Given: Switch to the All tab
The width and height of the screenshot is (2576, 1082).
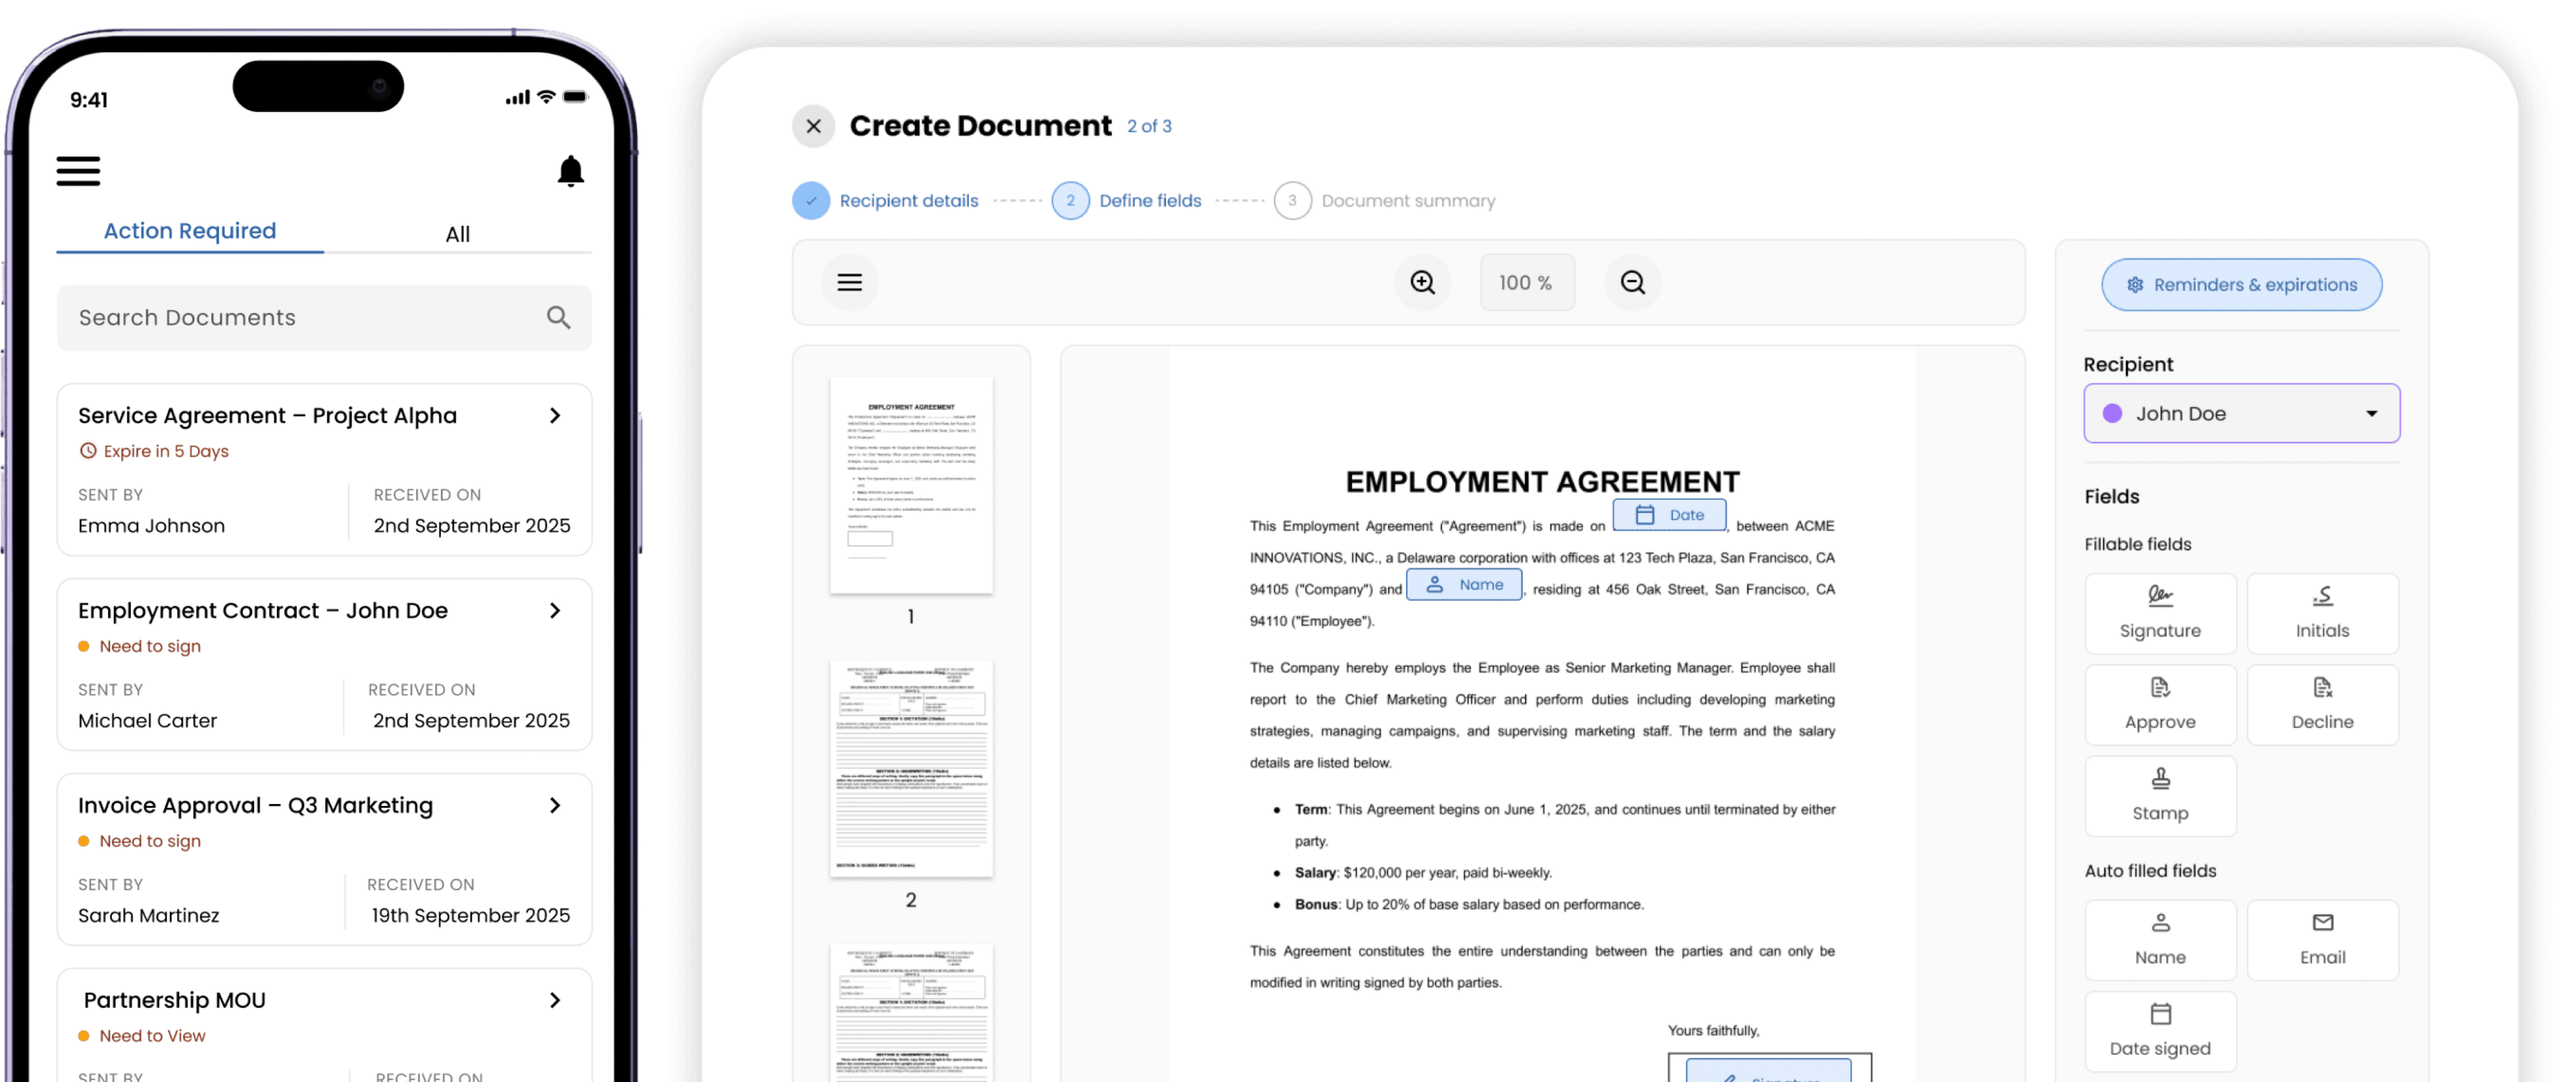Looking at the screenshot, I should tap(457, 234).
